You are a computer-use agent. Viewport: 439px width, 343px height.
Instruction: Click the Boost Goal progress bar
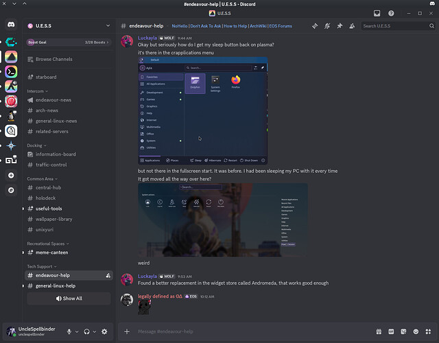coord(69,43)
